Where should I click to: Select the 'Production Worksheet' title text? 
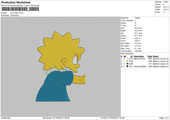16,2
